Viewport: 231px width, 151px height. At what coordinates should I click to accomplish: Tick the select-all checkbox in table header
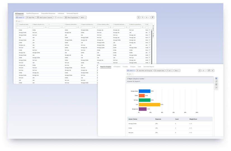coord(17,24)
